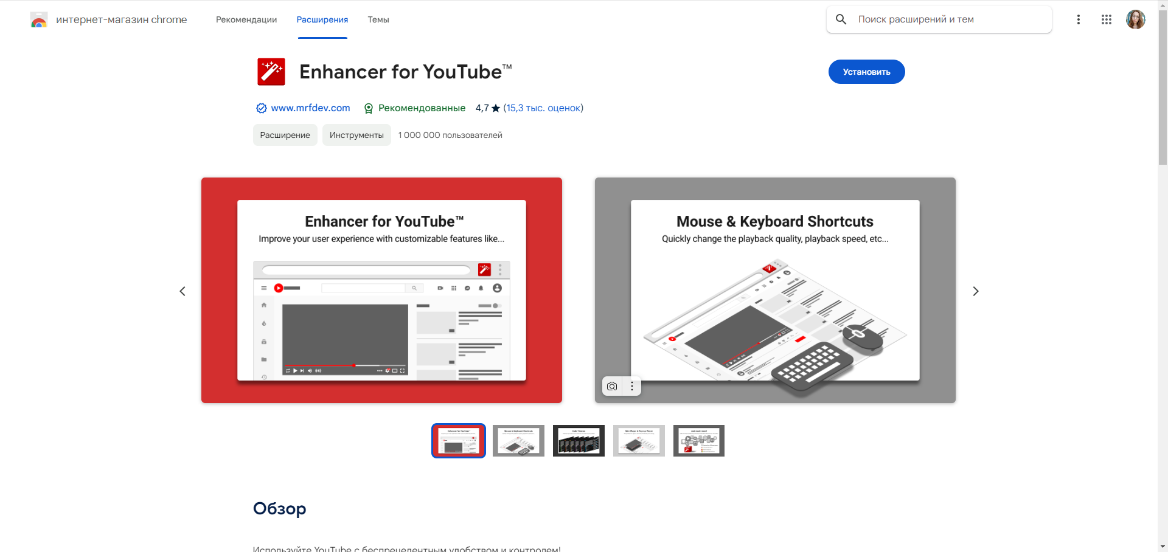Select the Расширения tab
Image resolution: width=1168 pixels, height=552 pixels.
[322, 19]
